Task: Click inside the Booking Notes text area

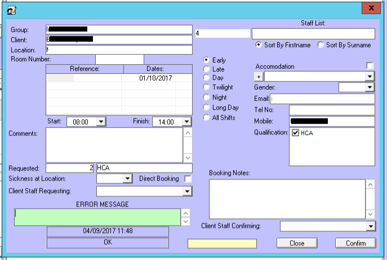Action: tap(287, 199)
